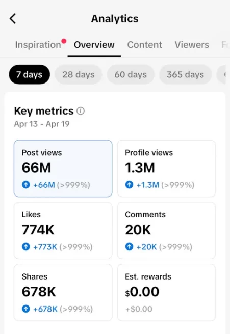Image resolution: width=230 pixels, height=334 pixels.
Task: Click the +773K change figure
Action: click(45, 247)
